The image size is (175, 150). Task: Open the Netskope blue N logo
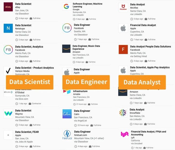8,28
